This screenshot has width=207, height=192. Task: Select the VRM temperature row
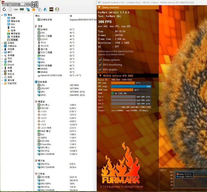click(65, 56)
